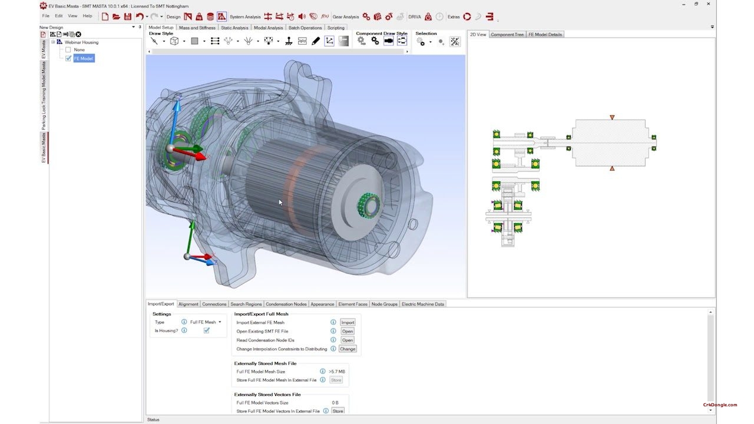Switch to the Static Analysis tab
The height and width of the screenshot is (424, 754).
click(234, 28)
